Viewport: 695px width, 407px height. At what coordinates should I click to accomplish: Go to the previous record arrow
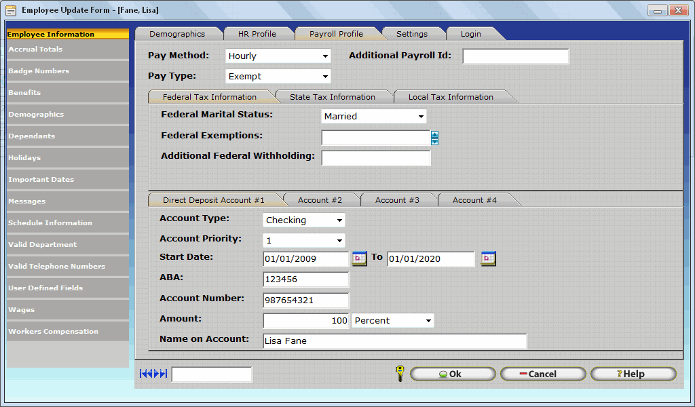[x=150, y=373]
